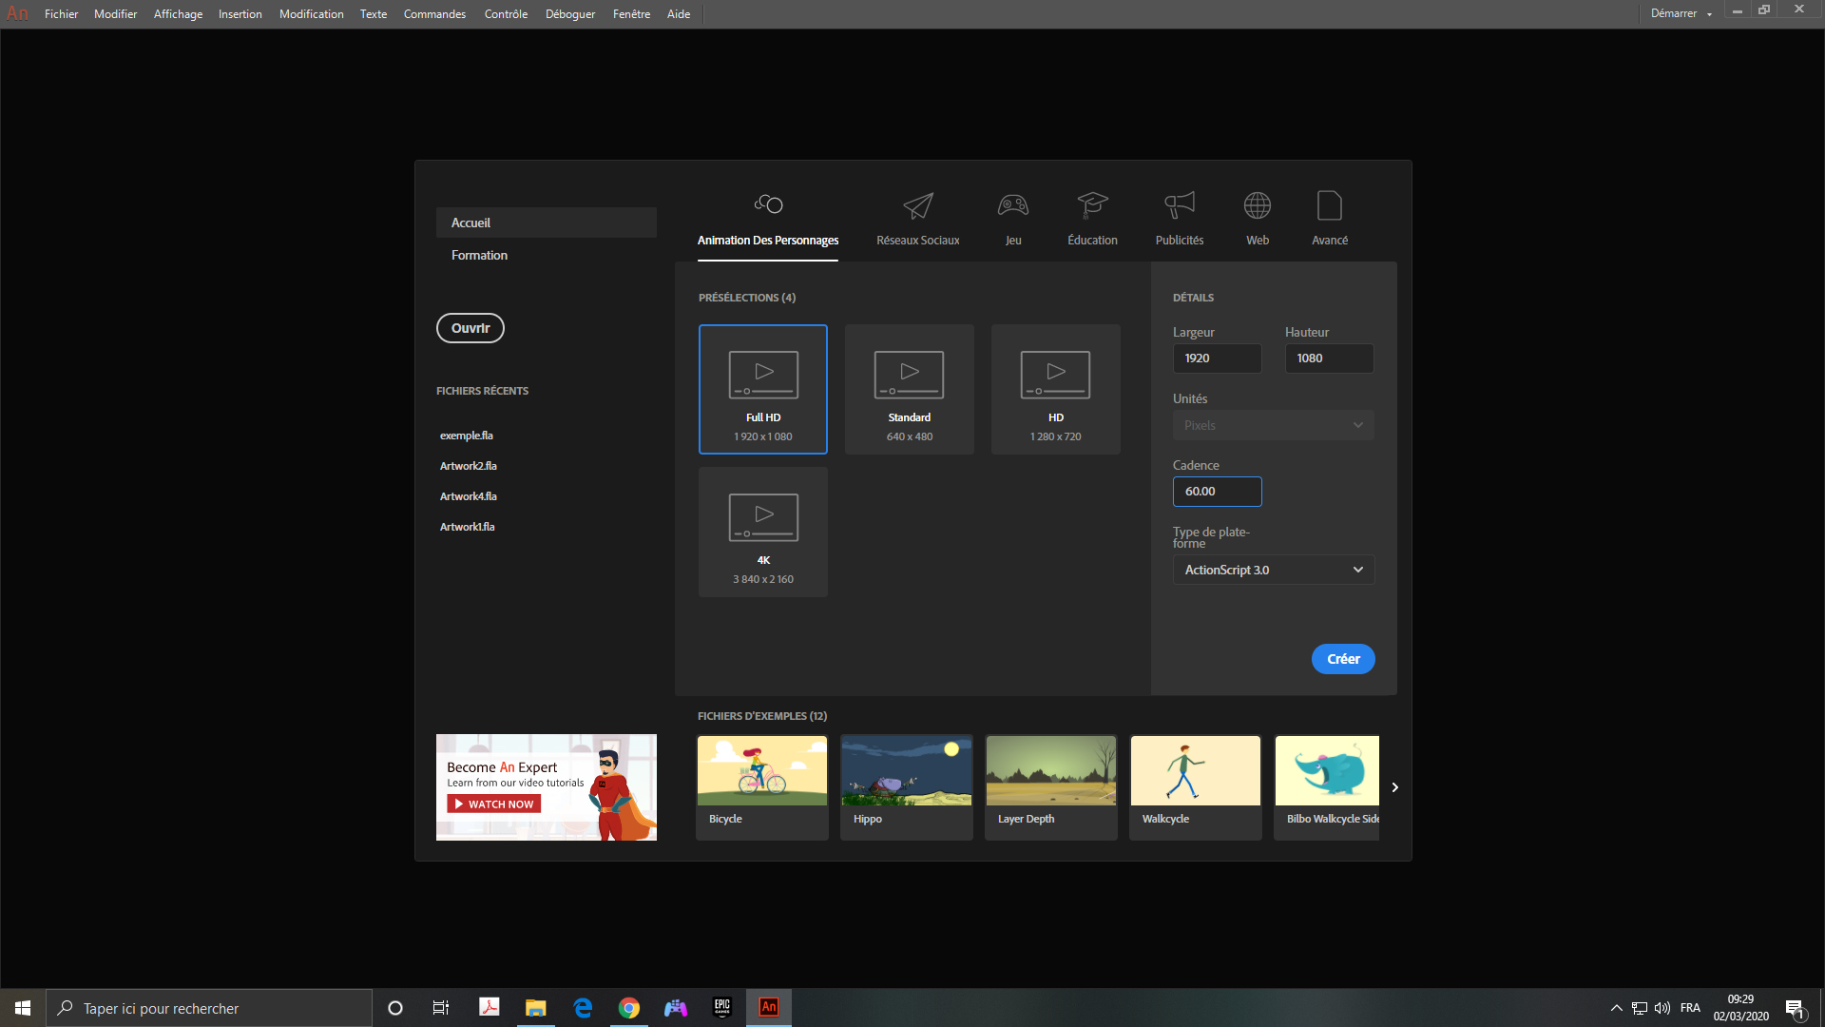Click the Cadence frame rate field

pos(1217,492)
